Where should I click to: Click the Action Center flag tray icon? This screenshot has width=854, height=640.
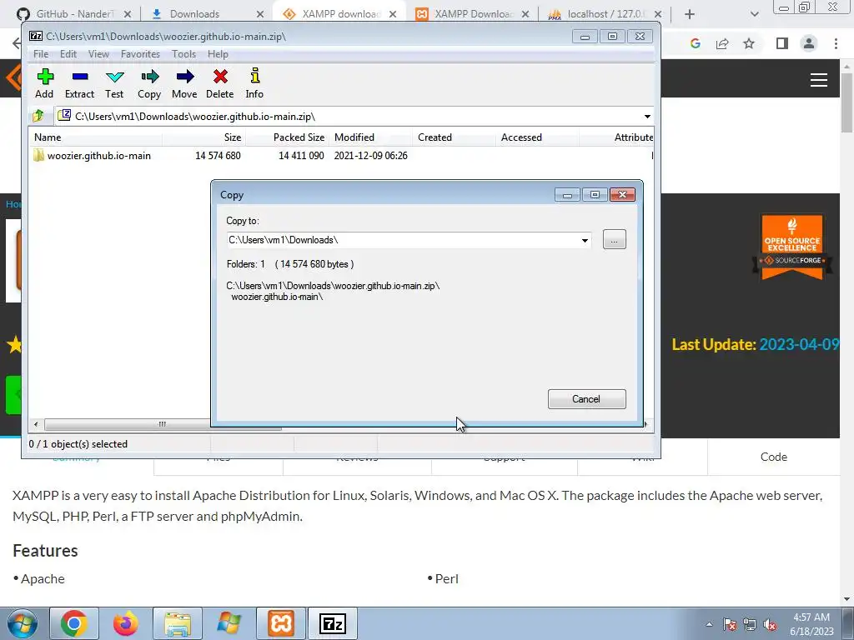pos(730,624)
